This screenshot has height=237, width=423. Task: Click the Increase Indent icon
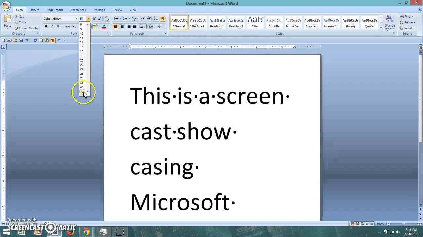tap(149, 19)
